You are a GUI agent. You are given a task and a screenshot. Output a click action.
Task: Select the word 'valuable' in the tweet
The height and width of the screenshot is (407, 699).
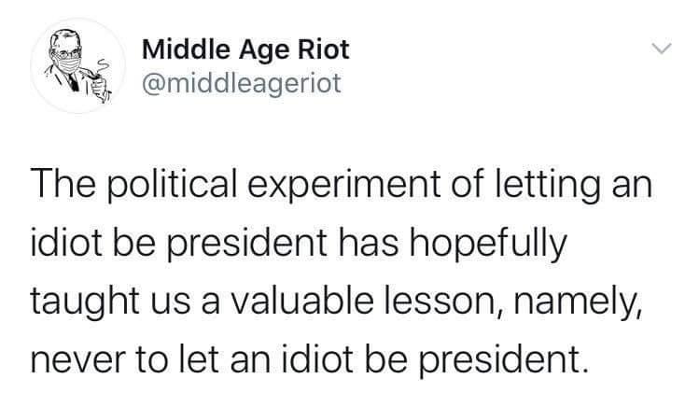coord(301,301)
